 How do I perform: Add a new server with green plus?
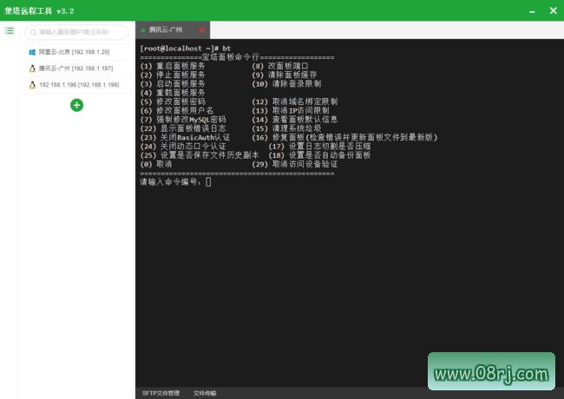tap(76, 105)
